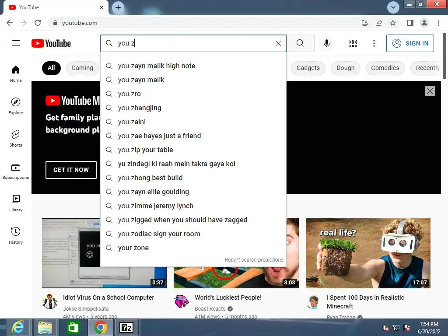
Task: Click Report search predictions link
Action: (254, 260)
